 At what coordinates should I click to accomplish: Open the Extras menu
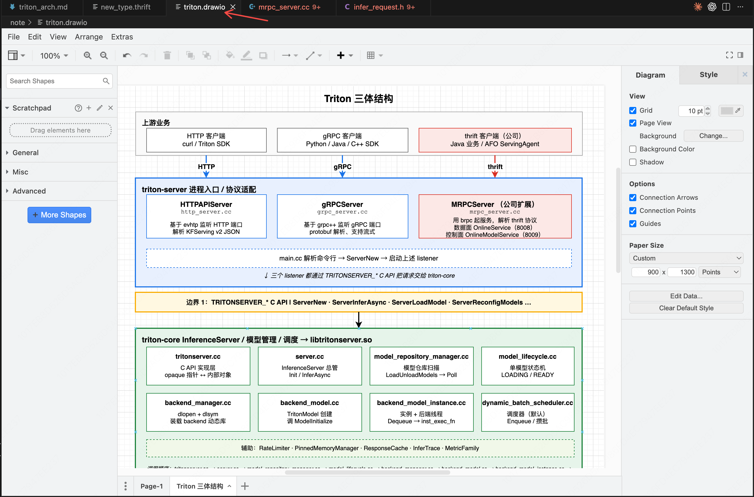(x=122, y=37)
